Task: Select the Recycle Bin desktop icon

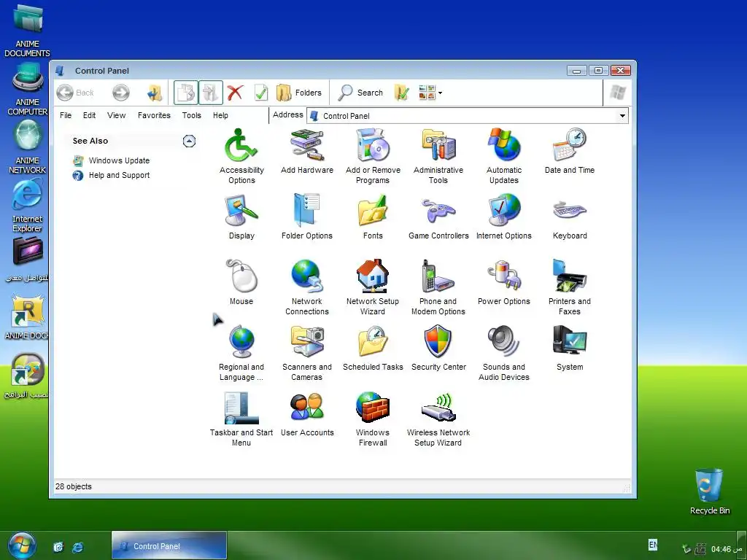Action: (x=709, y=491)
